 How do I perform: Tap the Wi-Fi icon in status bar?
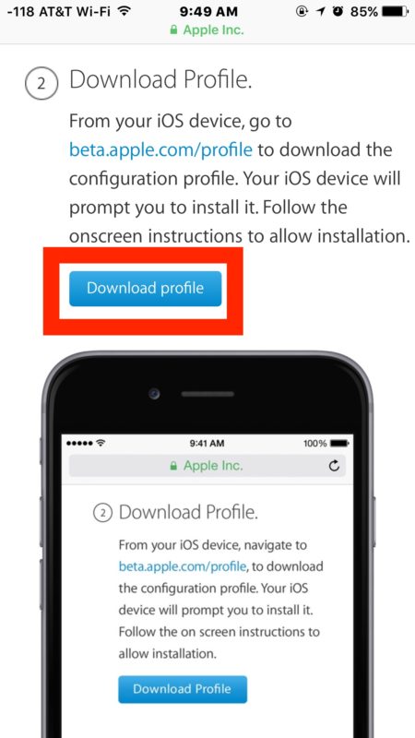pos(125,11)
